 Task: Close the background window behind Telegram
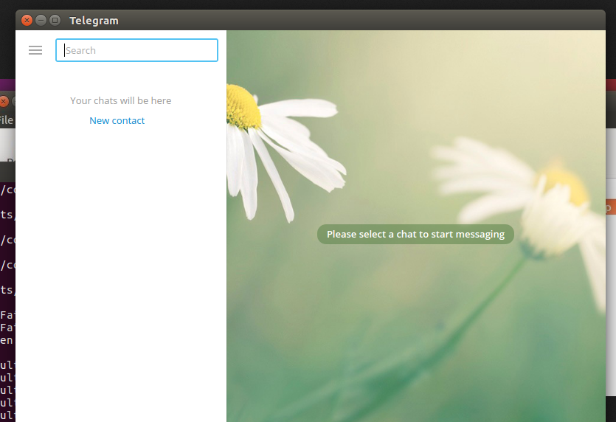coord(4,101)
